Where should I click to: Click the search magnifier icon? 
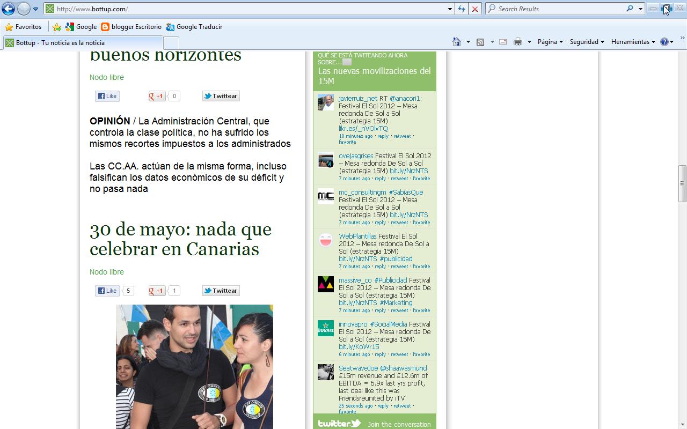pyautogui.click(x=630, y=9)
